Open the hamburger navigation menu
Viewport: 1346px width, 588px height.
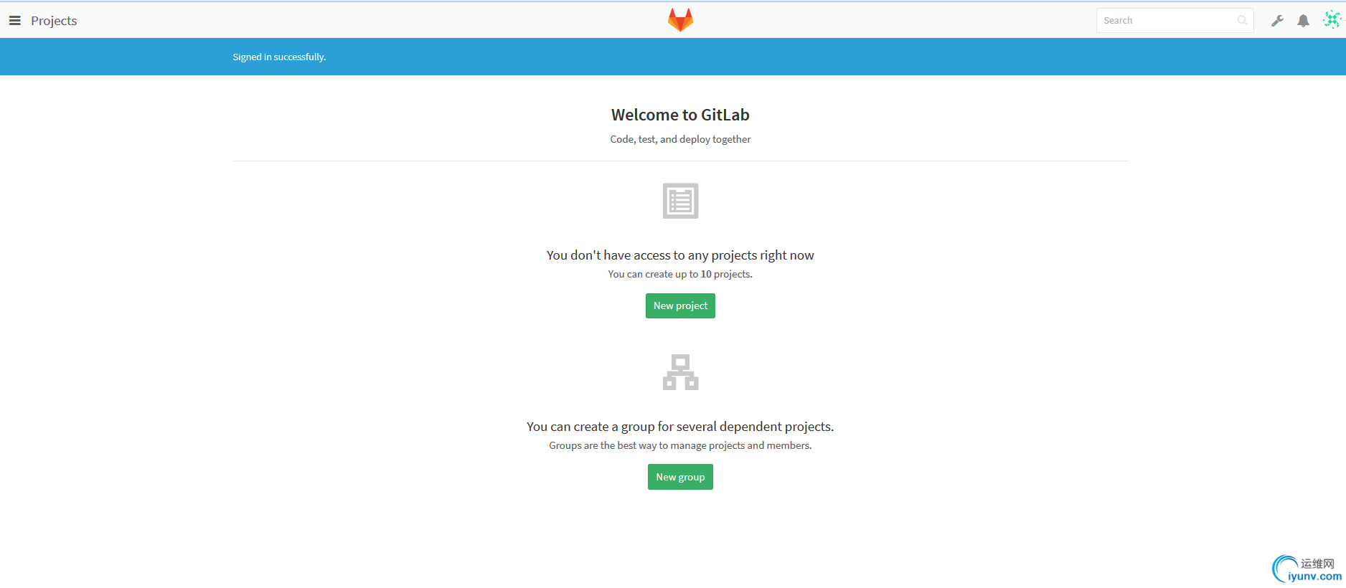pyautogui.click(x=14, y=21)
